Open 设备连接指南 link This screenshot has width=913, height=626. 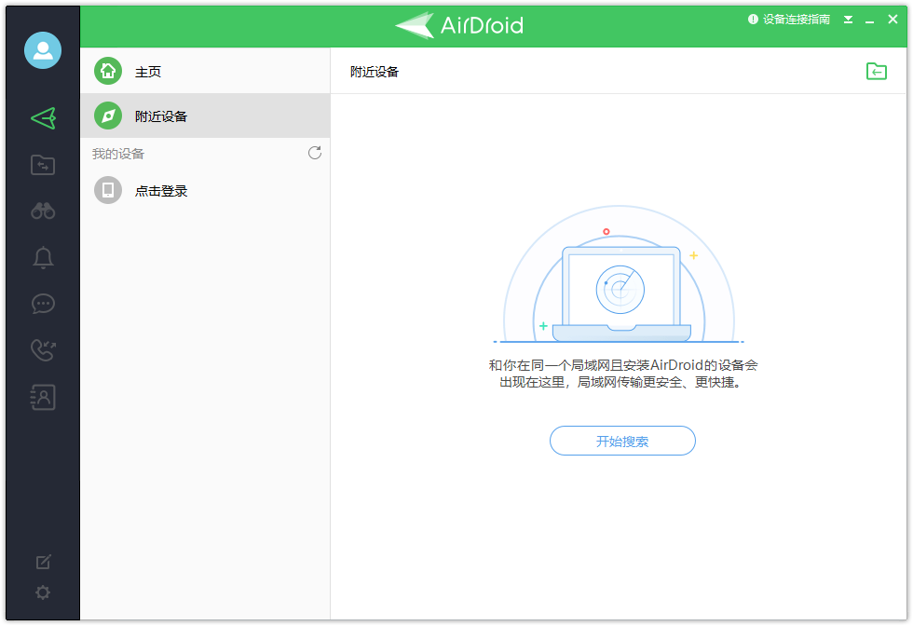pyautogui.click(x=789, y=20)
